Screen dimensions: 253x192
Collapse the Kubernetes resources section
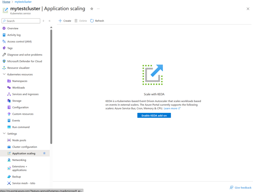tap(4, 74)
